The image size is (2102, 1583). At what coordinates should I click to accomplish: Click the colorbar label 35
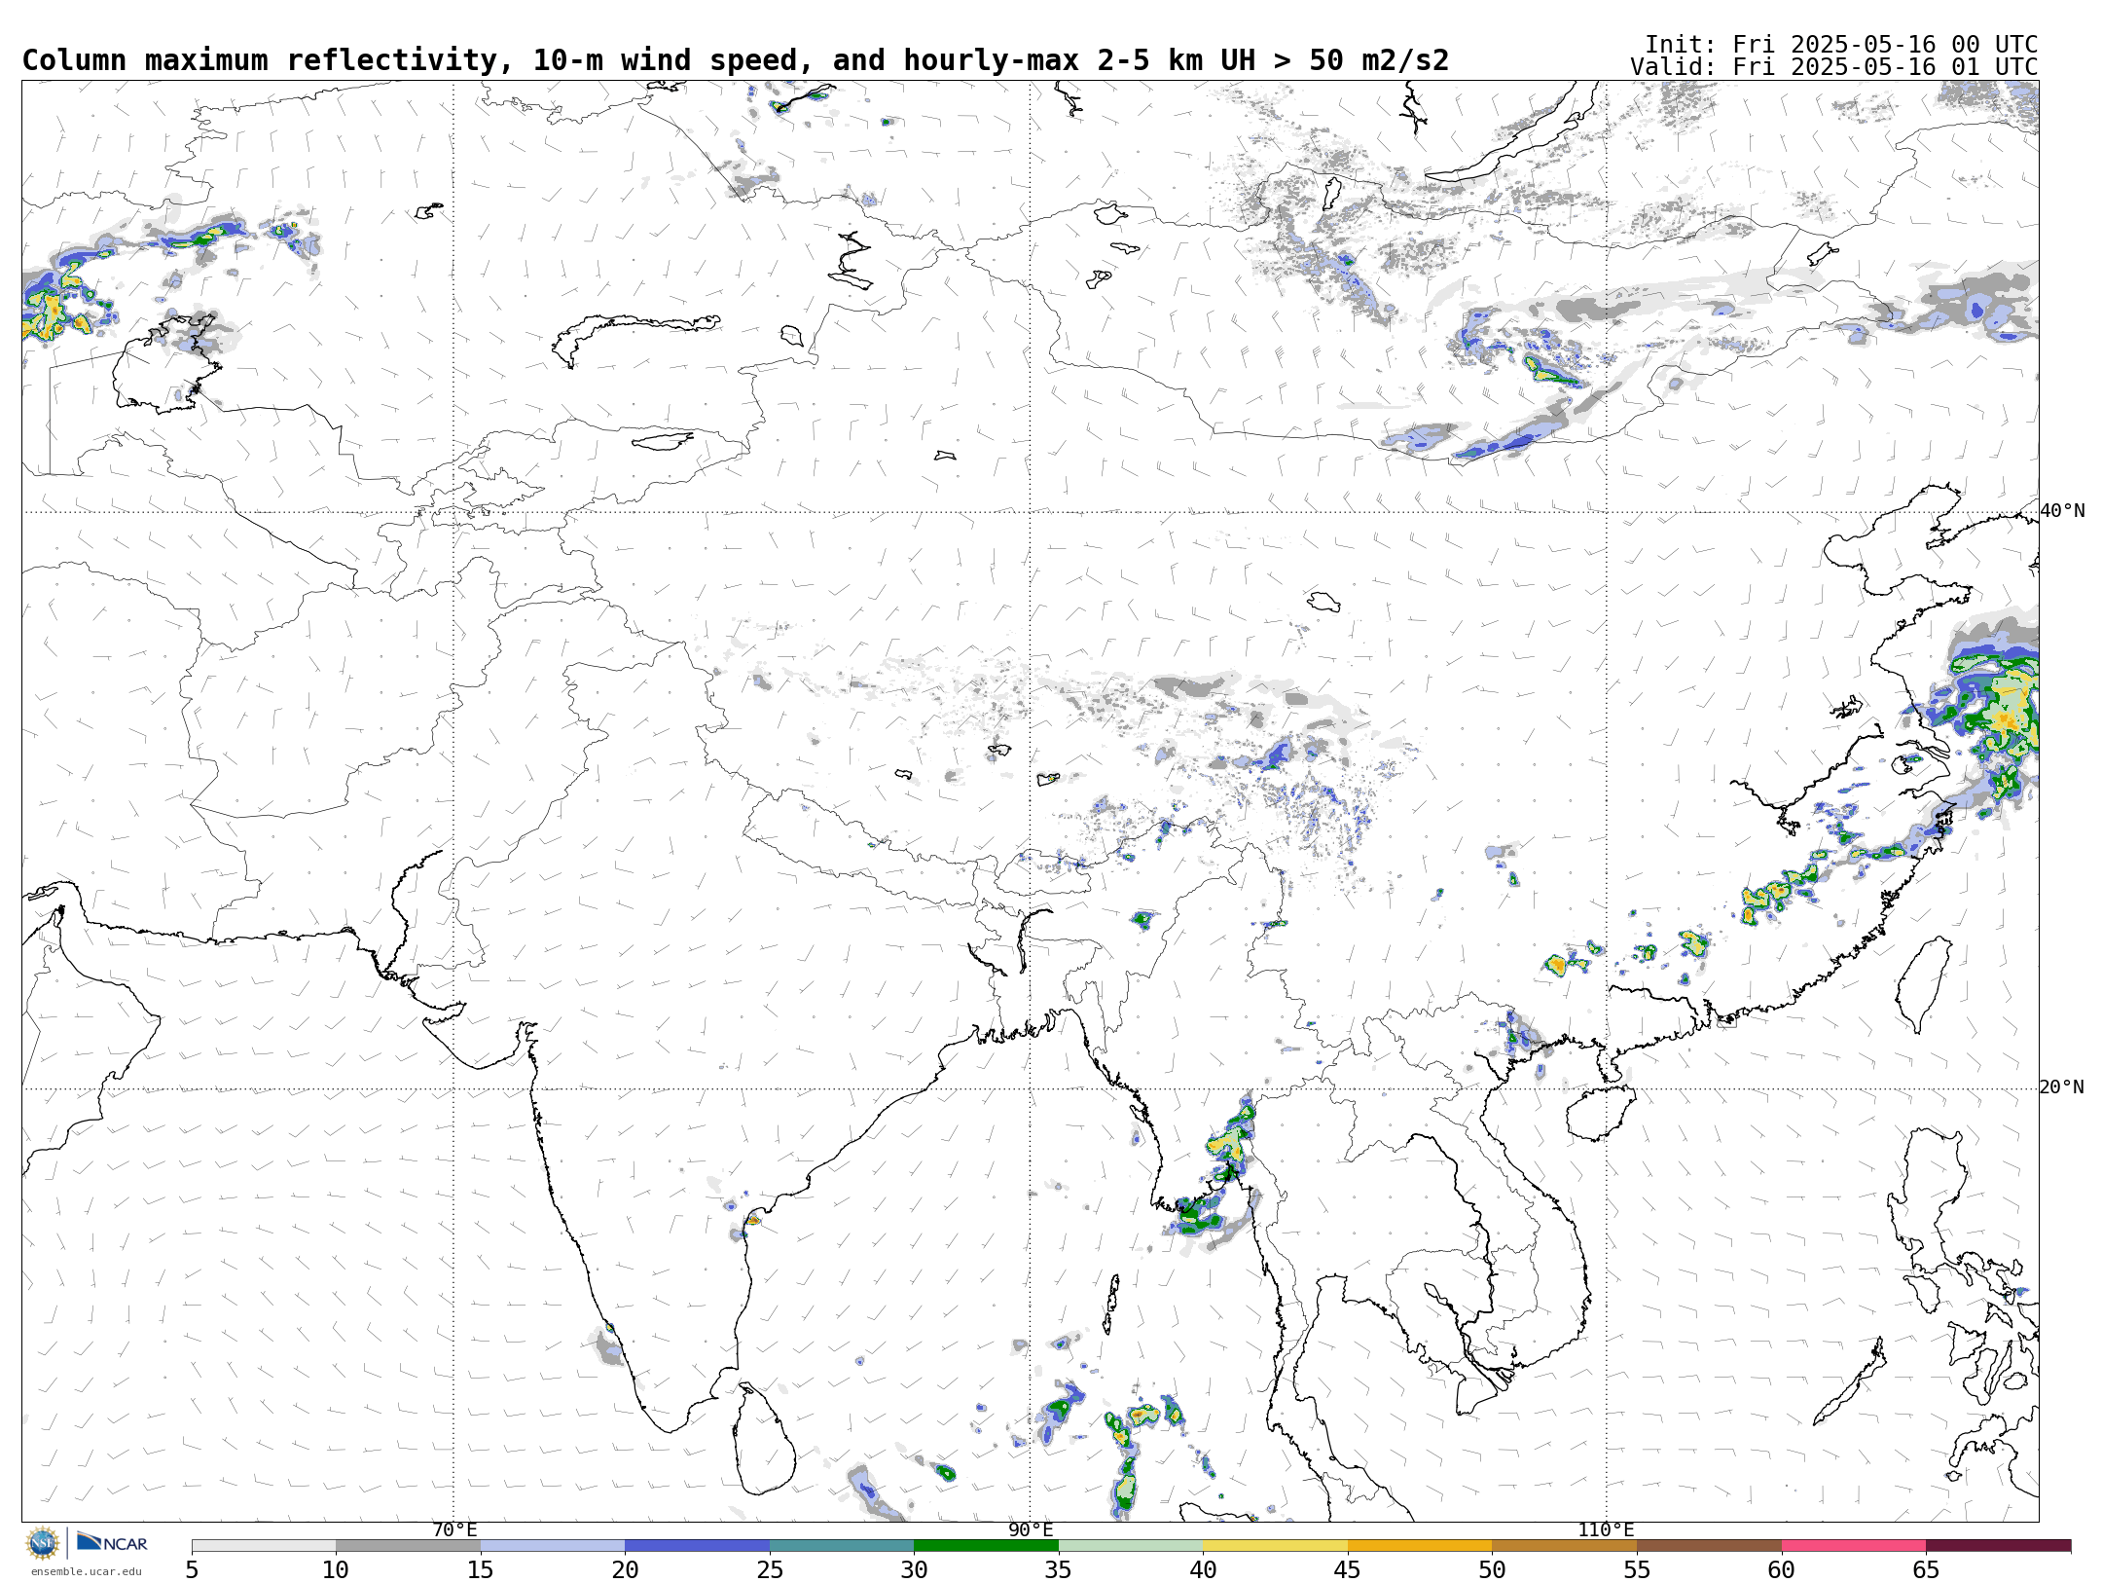point(1059,1570)
